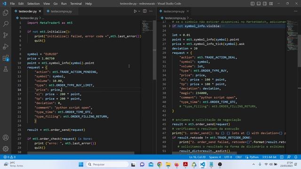The width and height of the screenshot is (301, 169).
Task: Open the Testing flask view
Action: coord(6,69)
